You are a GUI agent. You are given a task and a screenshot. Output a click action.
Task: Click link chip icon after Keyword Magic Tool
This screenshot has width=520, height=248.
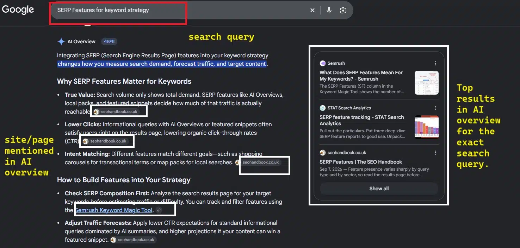point(159,210)
